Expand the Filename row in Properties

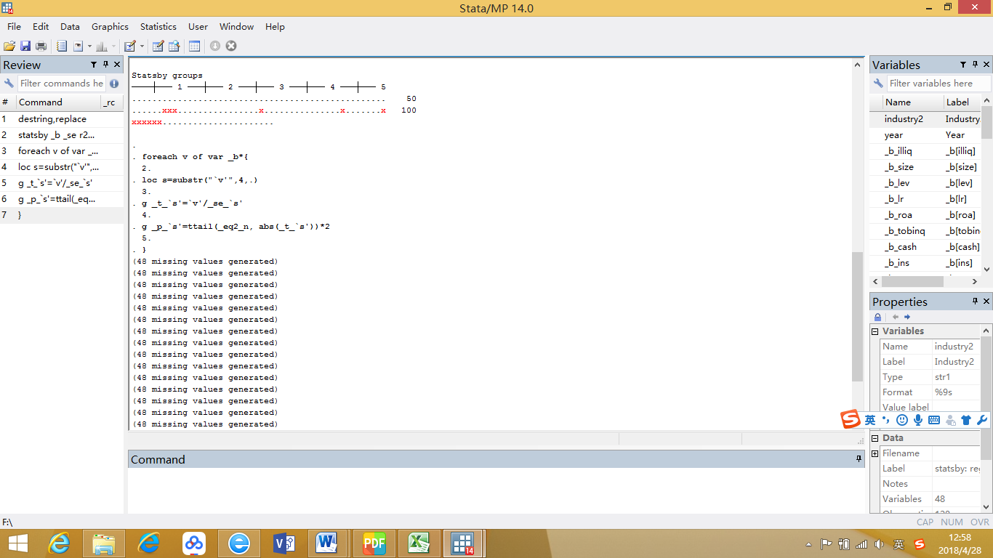point(875,453)
